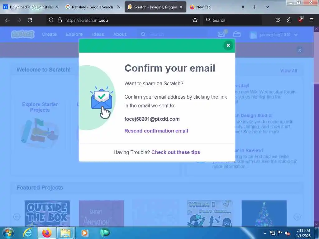Close the IObit Uninstaller tab

point(57,7)
